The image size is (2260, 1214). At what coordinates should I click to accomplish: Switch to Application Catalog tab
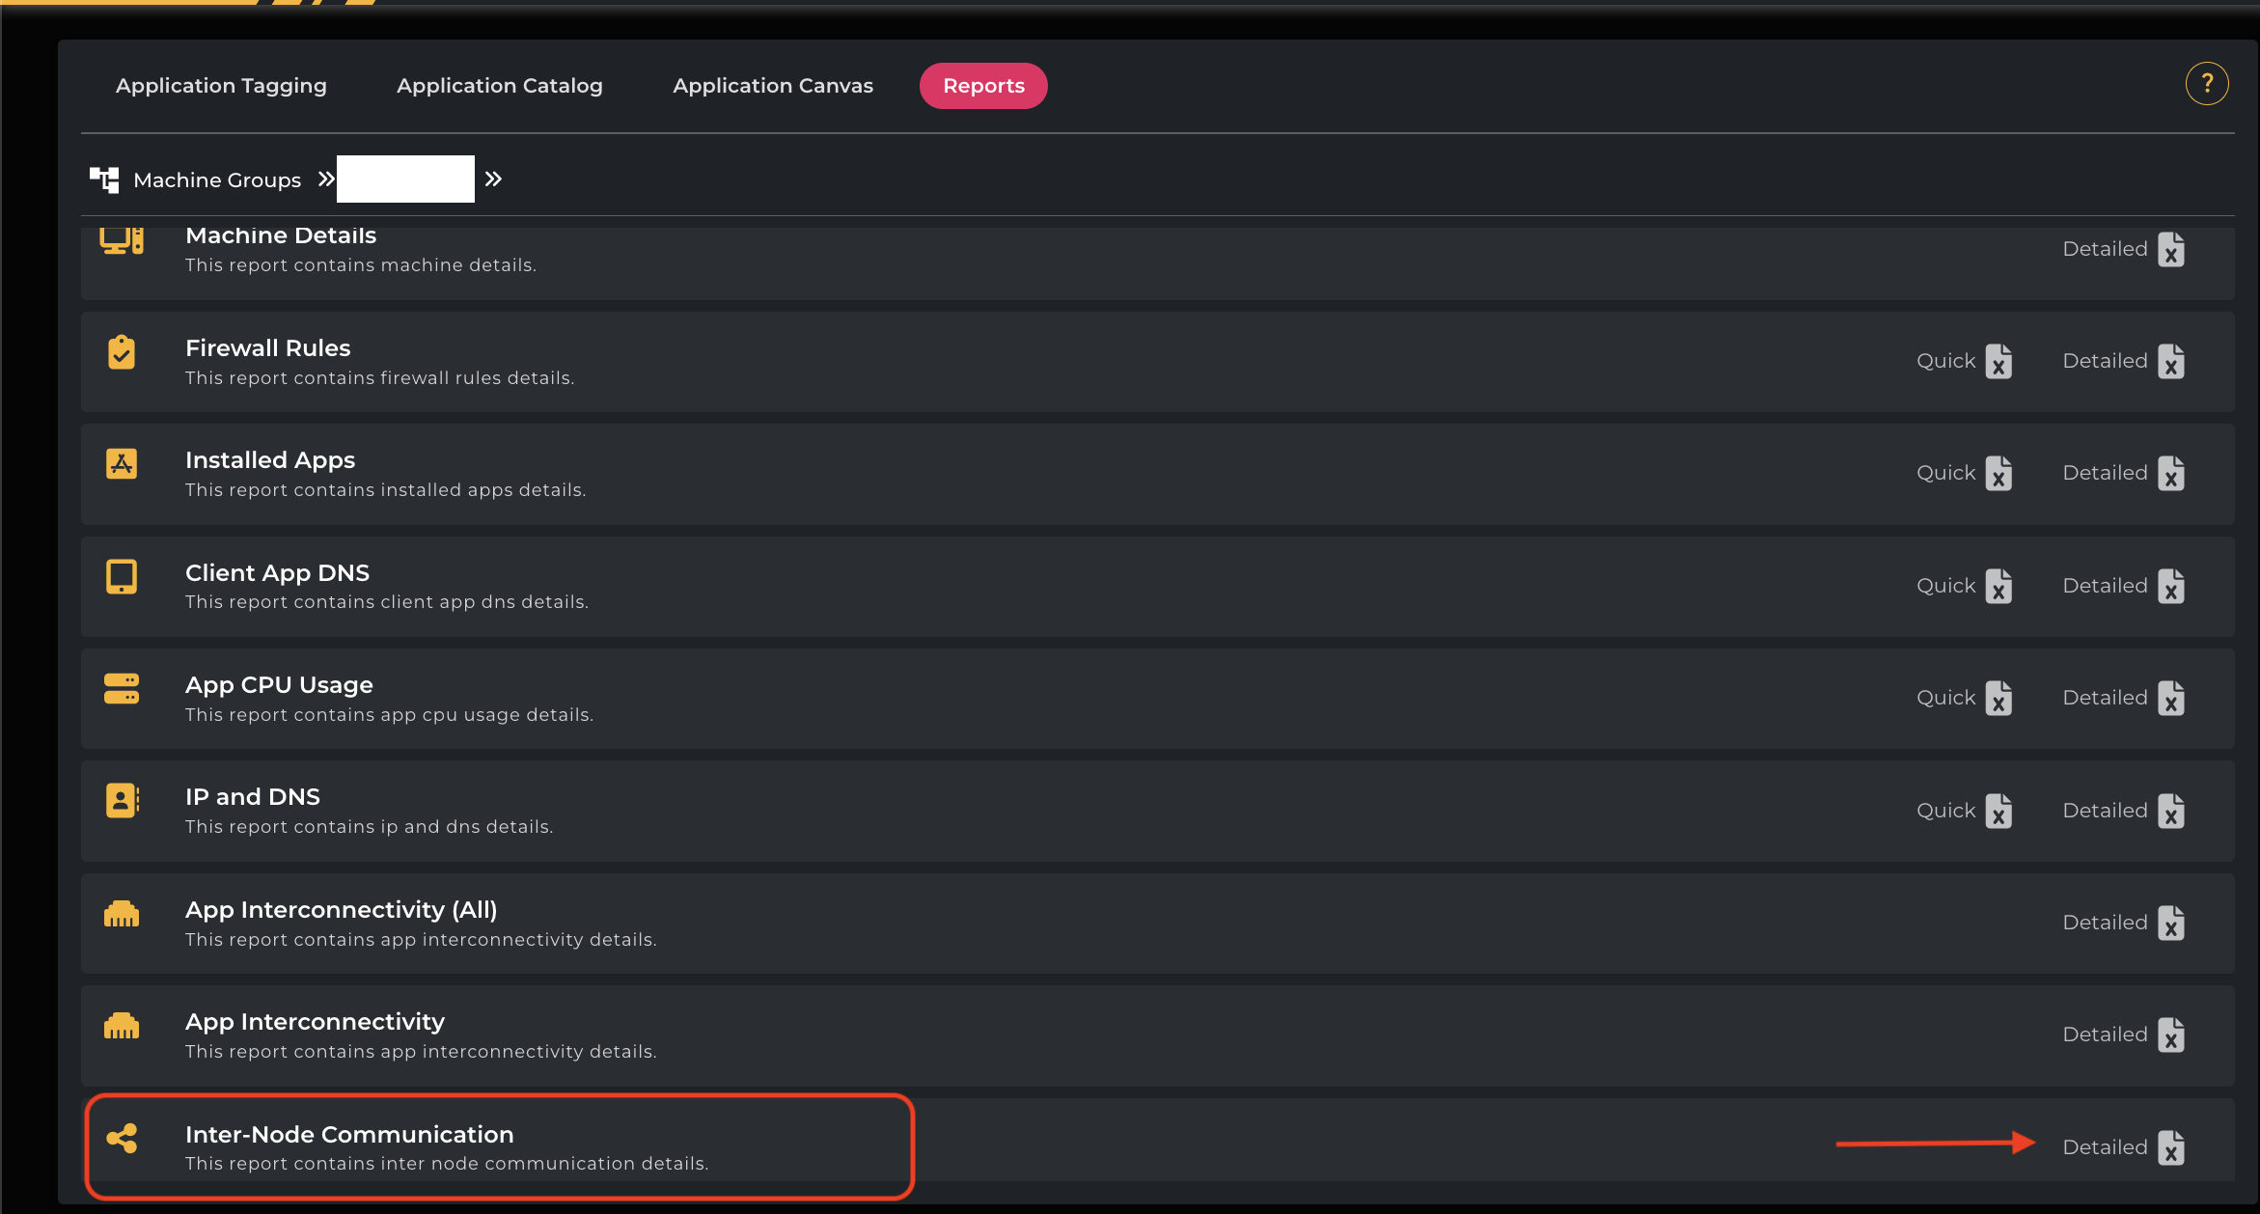tap(499, 86)
